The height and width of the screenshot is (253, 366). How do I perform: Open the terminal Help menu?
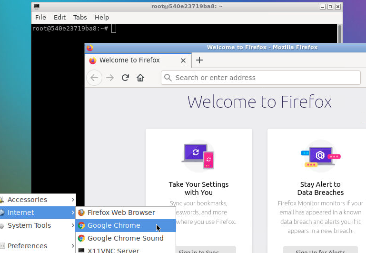(102, 17)
